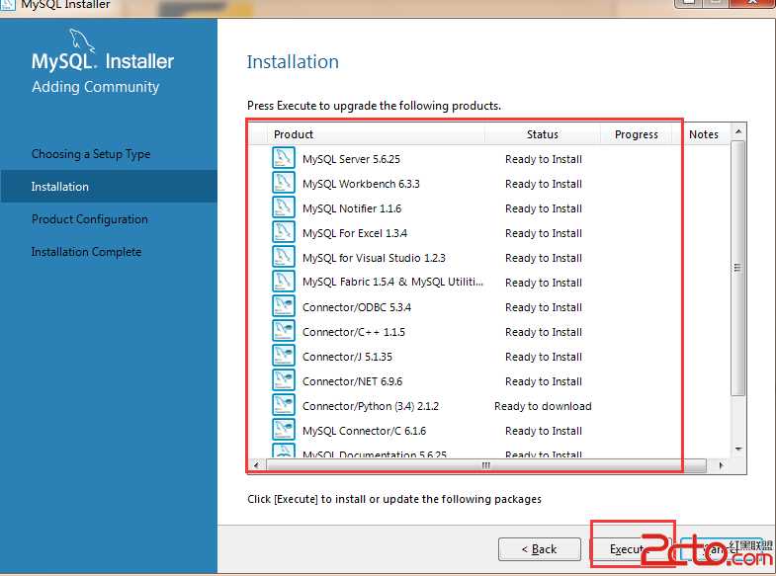Click the MySQL Server 5.6.25 product icon
Image resolution: width=776 pixels, height=576 pixels.
(x=283, y=158)
